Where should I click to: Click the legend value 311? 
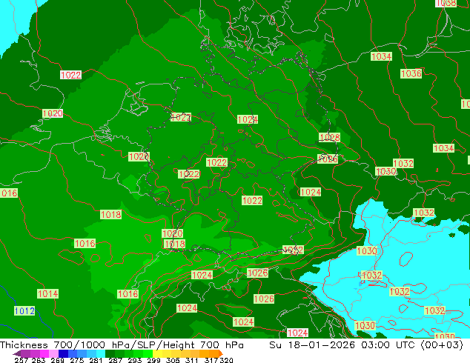191,360
